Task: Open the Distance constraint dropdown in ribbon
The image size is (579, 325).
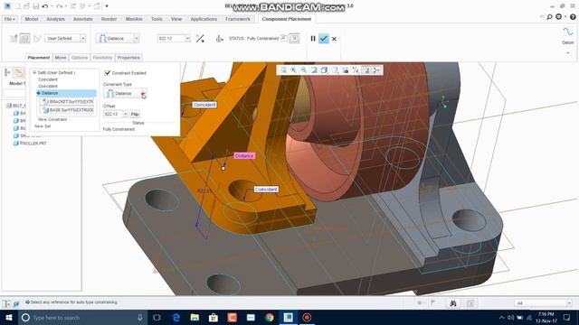Action: click(x=137, y=38)
